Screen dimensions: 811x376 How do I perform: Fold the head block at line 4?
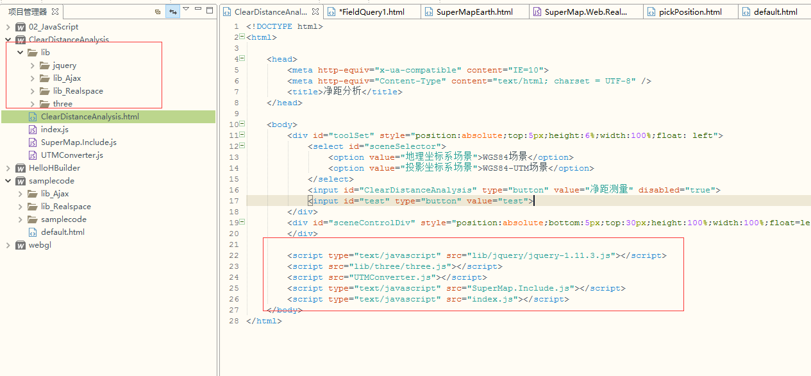pyautogui.click(x=242, y=58)
